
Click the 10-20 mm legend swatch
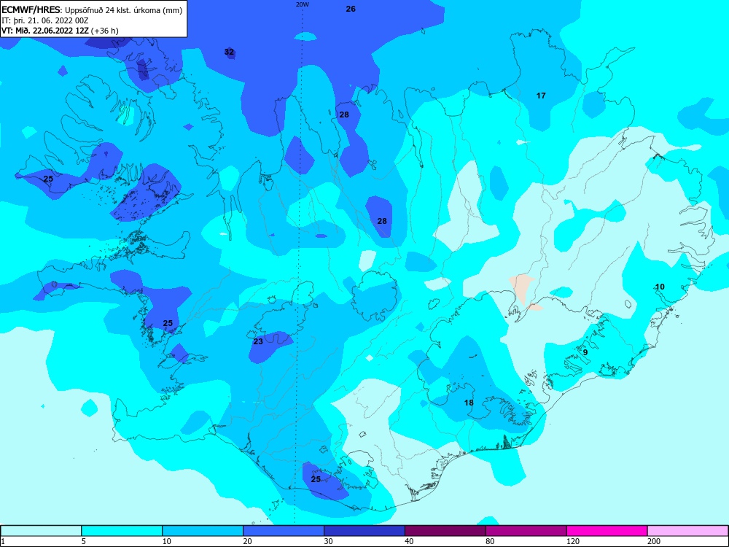point(203,531)
